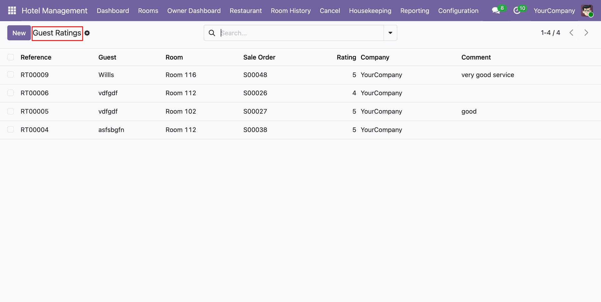Open the activities clock icon
Screen dimensions: 601x302
517,11
